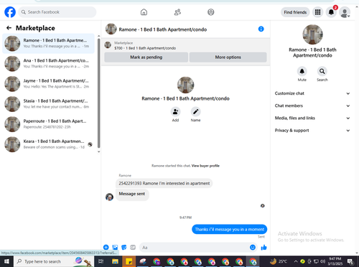Click the "Thanks i'll message you" sent bubble
359x267 pixels.
pos(229,229)
